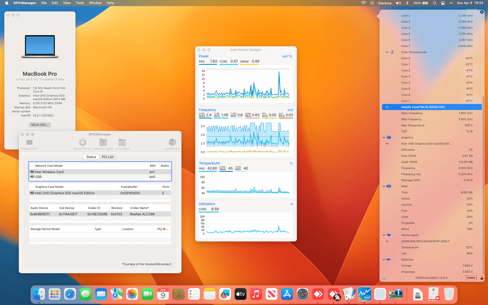Collapse the Core Temperatures section

coord(387,52)
